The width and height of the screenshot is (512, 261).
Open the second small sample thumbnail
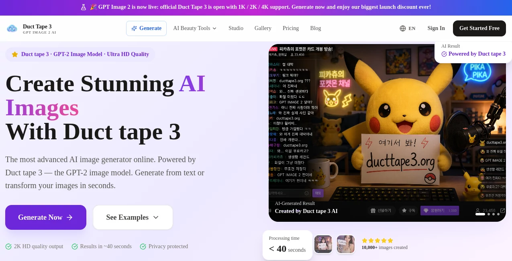(346, 244)
